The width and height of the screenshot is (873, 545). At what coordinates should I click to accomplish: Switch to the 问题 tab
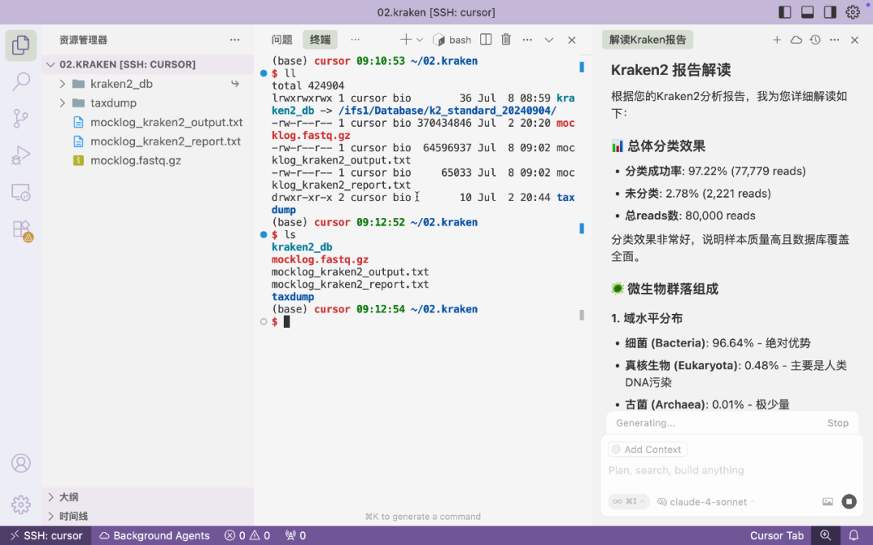(282, 40)
